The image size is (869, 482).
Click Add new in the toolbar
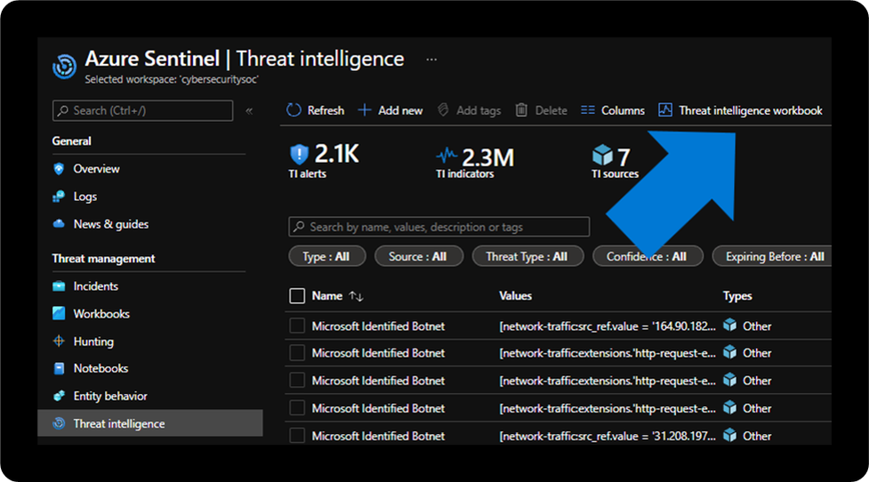400,111
